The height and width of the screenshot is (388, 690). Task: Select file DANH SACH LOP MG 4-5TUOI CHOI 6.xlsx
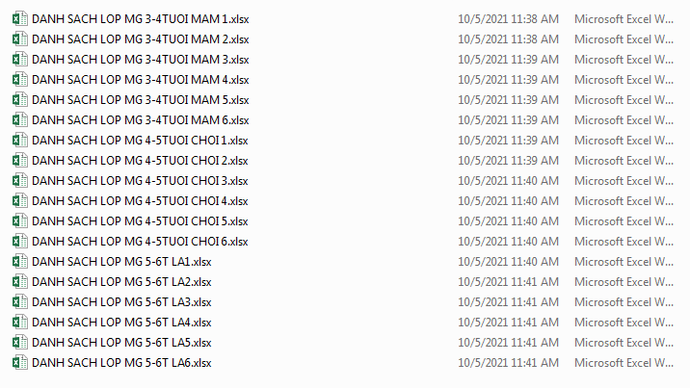(x=140, y=242)
